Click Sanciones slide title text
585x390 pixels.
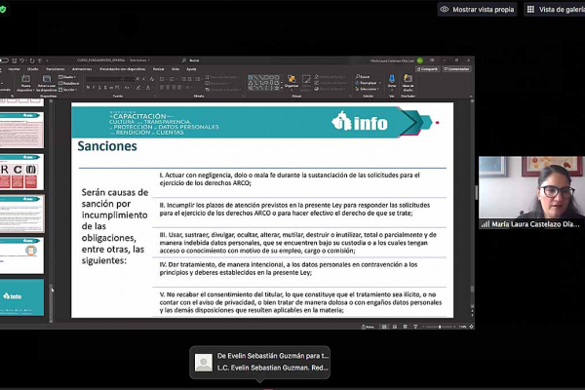(107, 146)
